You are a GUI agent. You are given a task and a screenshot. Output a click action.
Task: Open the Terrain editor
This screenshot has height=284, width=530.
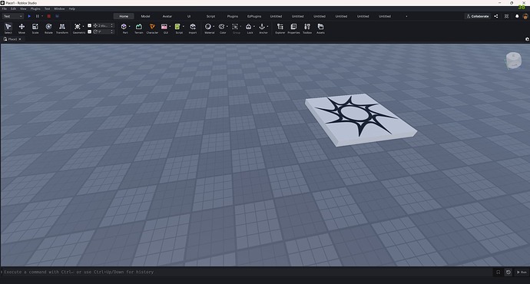138,28
